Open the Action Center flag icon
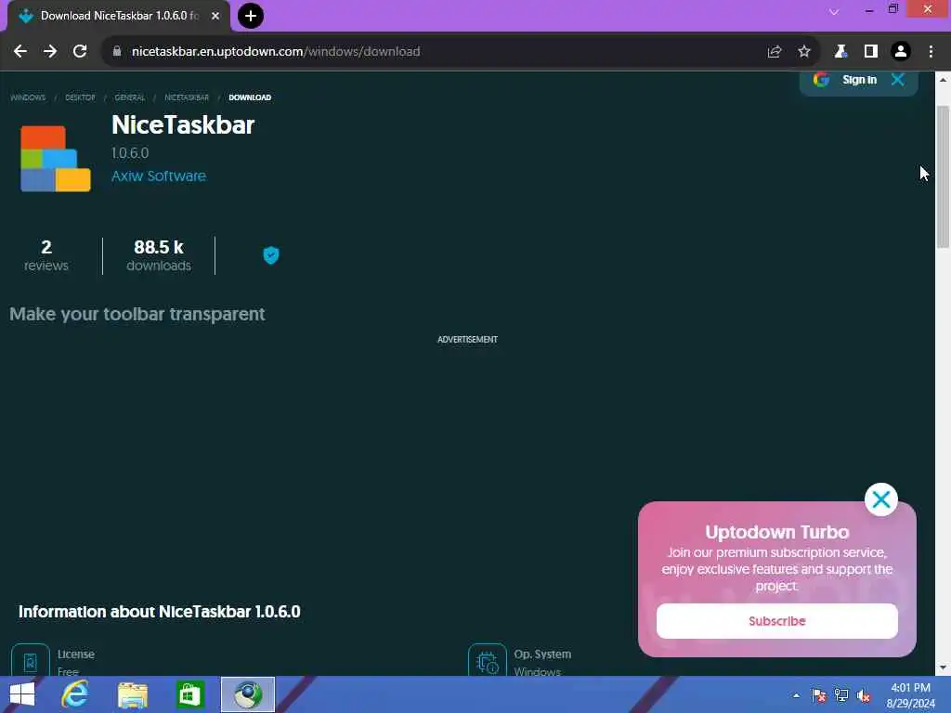The image size is (951, 713). coord(819,695)
